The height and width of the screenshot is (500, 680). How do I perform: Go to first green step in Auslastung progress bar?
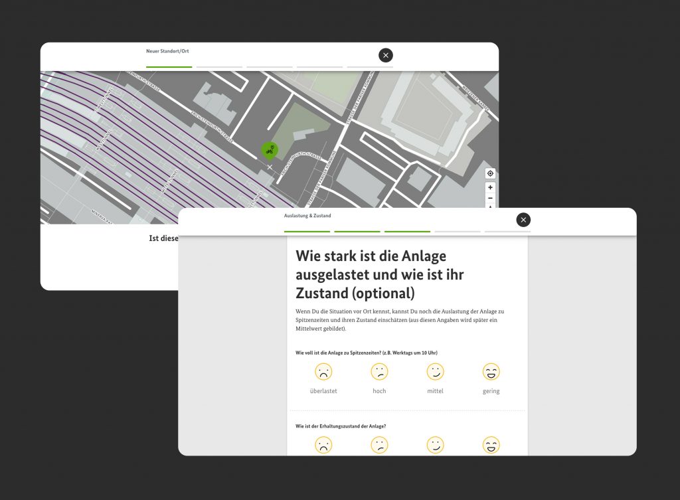tap(307, 231)
